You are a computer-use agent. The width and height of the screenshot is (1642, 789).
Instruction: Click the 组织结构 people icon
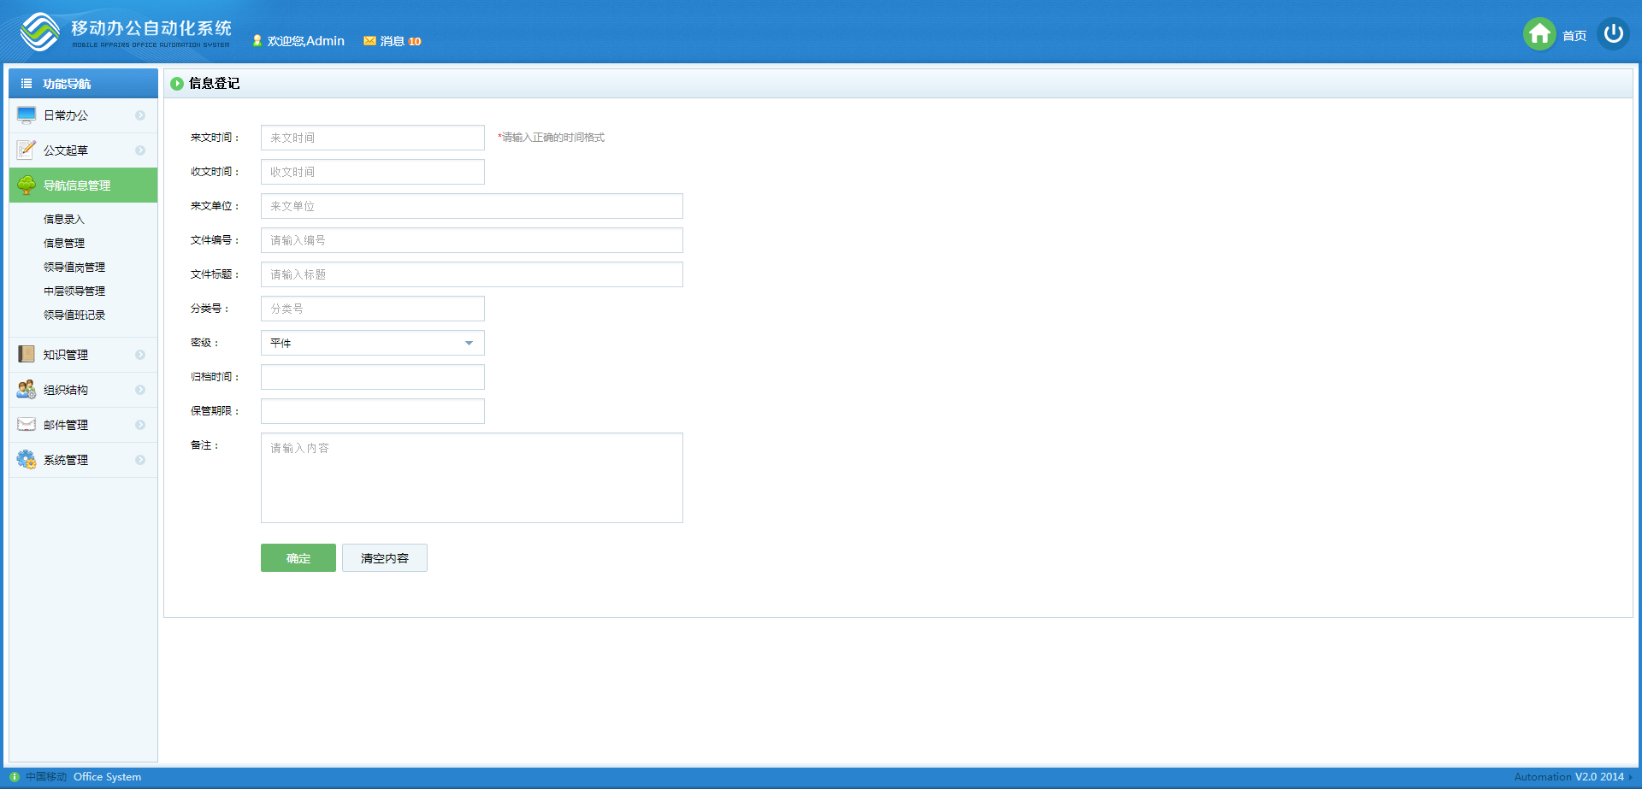(x=27, y=390)
